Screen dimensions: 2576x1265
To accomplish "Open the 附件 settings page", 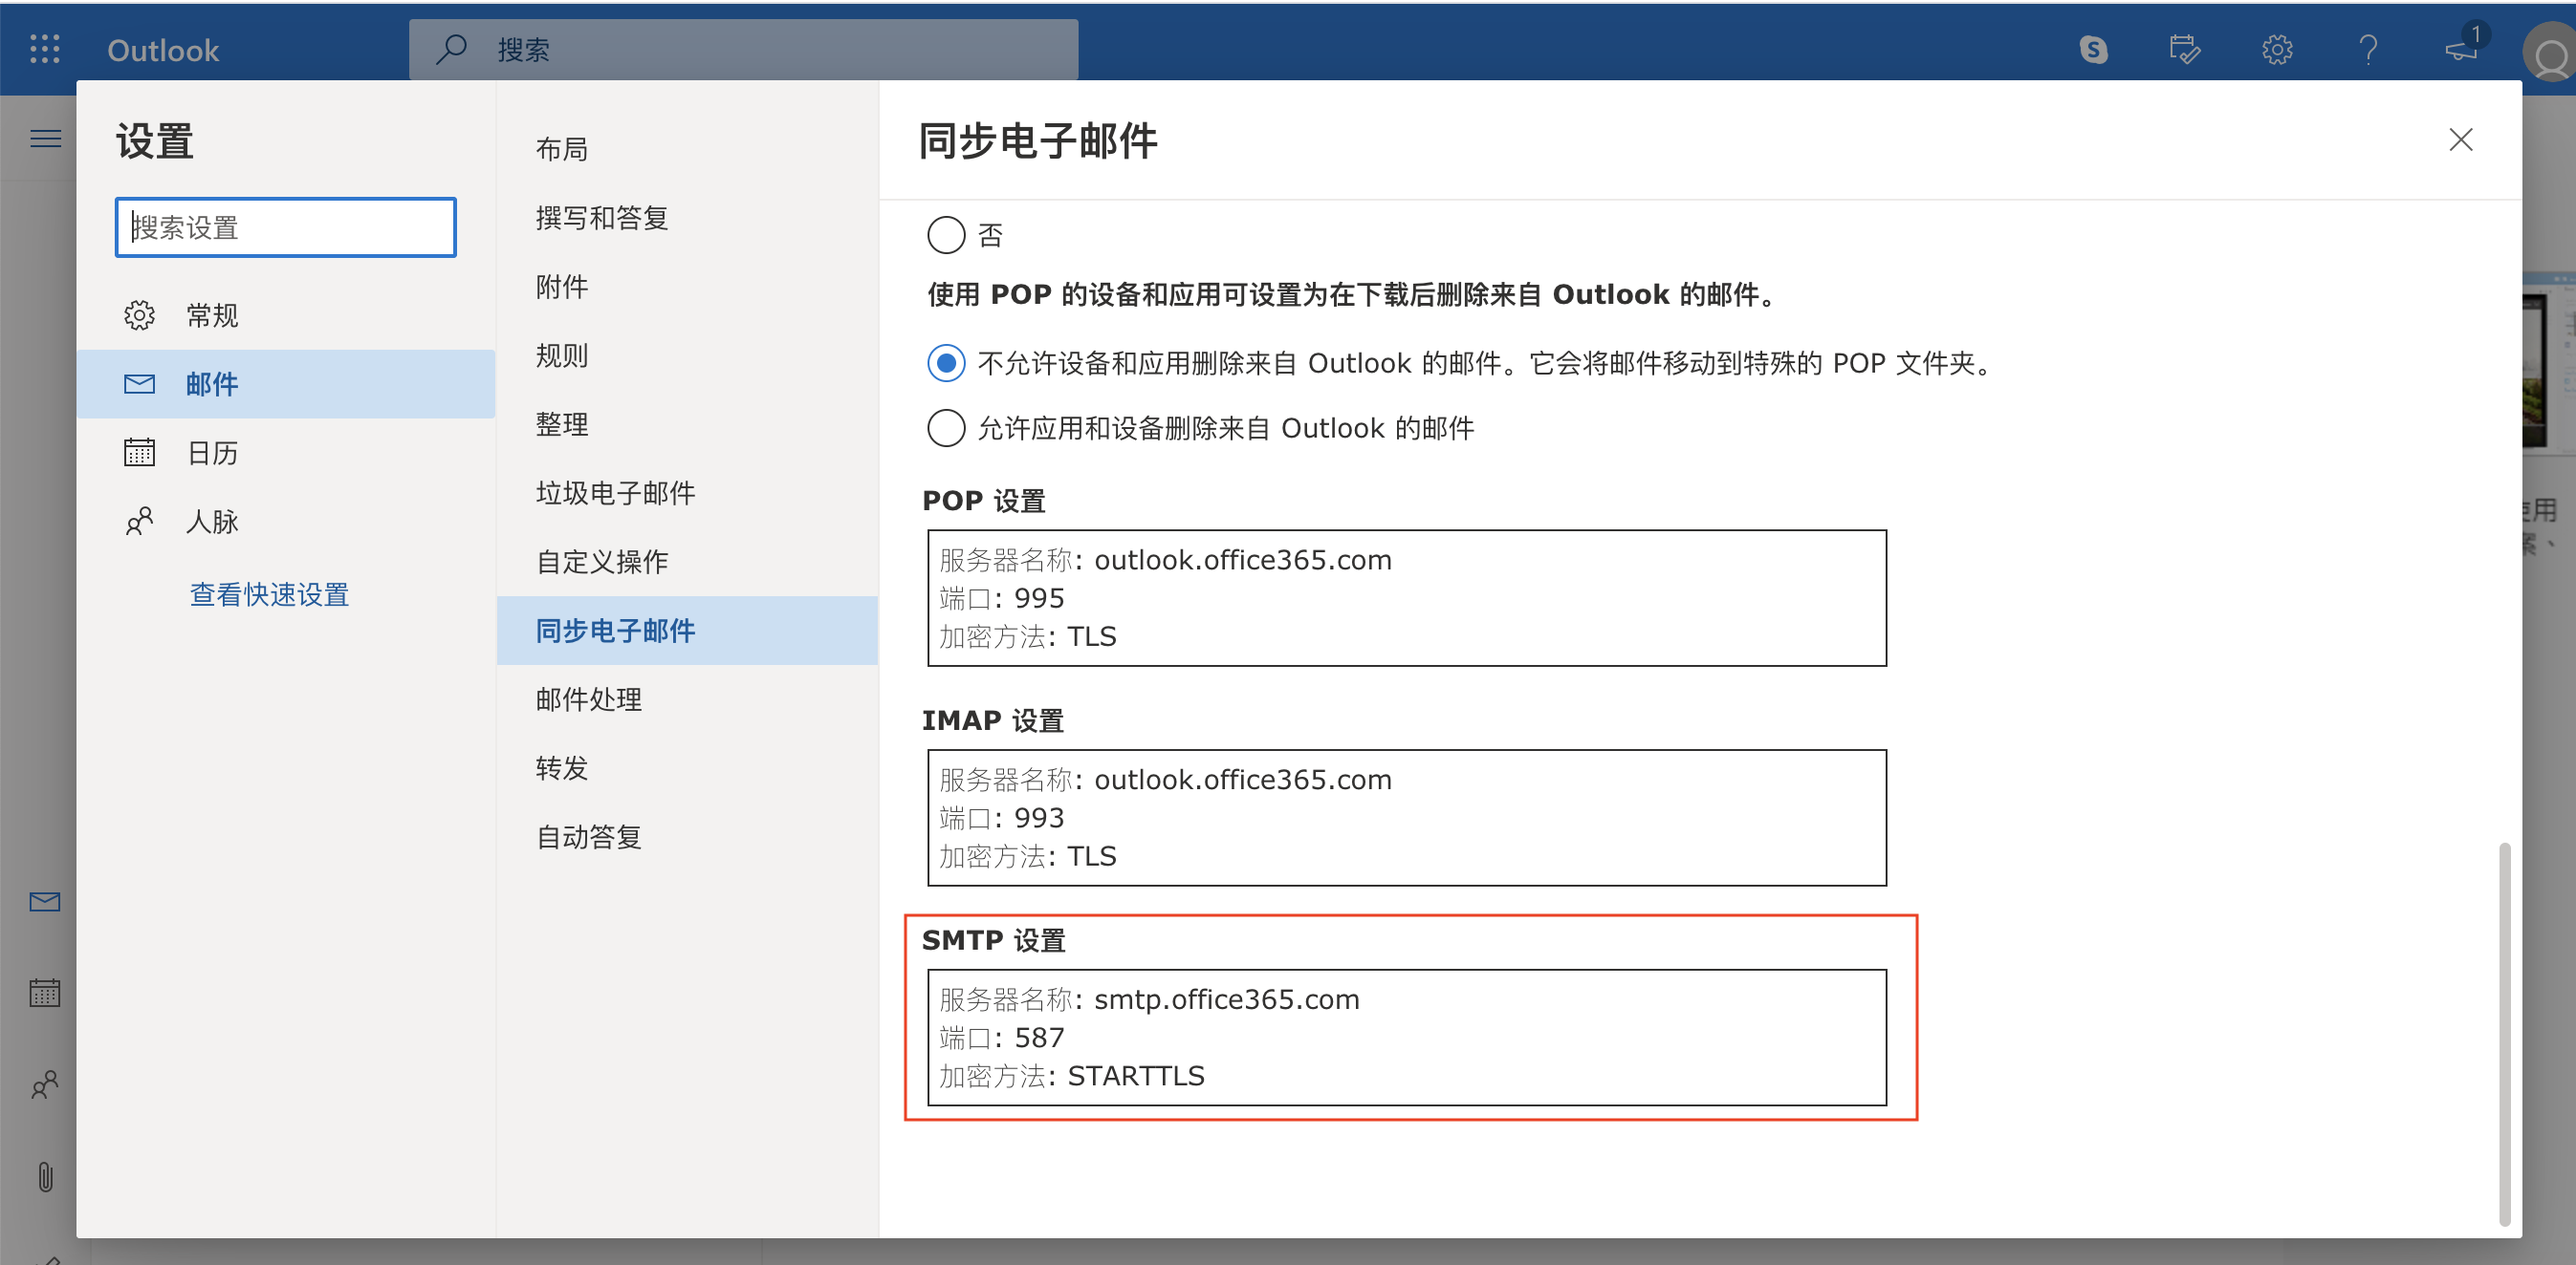I will (687, 287).
